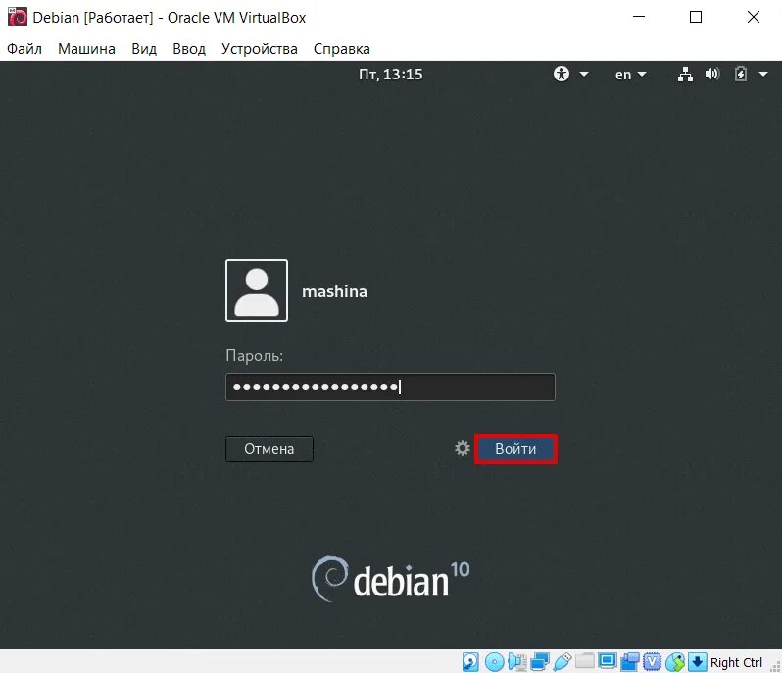The image size is (782, 673).
Task: Click the Войти sign-in button
Action: [x=515, y=449]
